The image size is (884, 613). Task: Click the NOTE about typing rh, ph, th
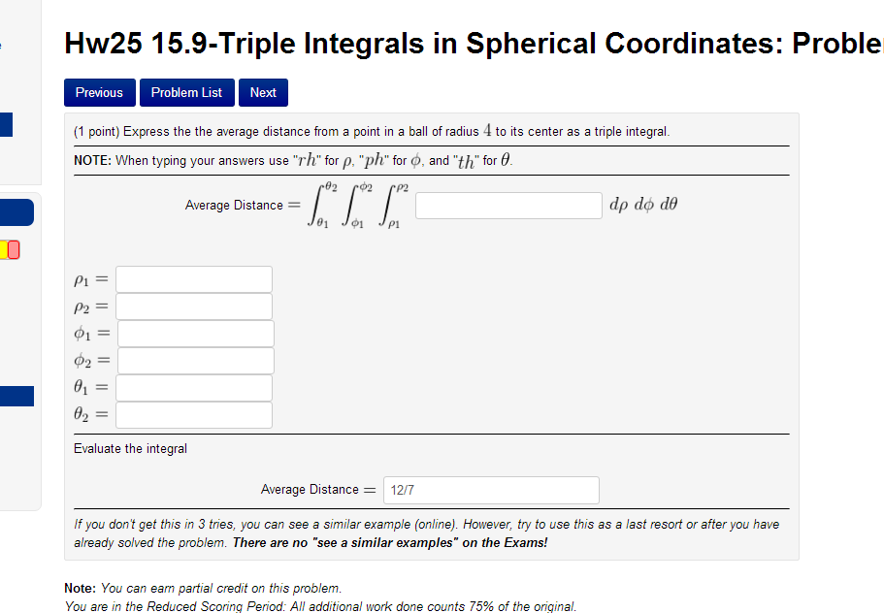[x=292, y=160]
